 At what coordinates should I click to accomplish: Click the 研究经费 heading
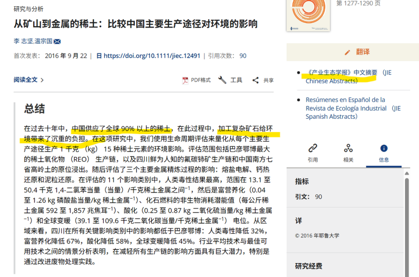click(309, 266)
